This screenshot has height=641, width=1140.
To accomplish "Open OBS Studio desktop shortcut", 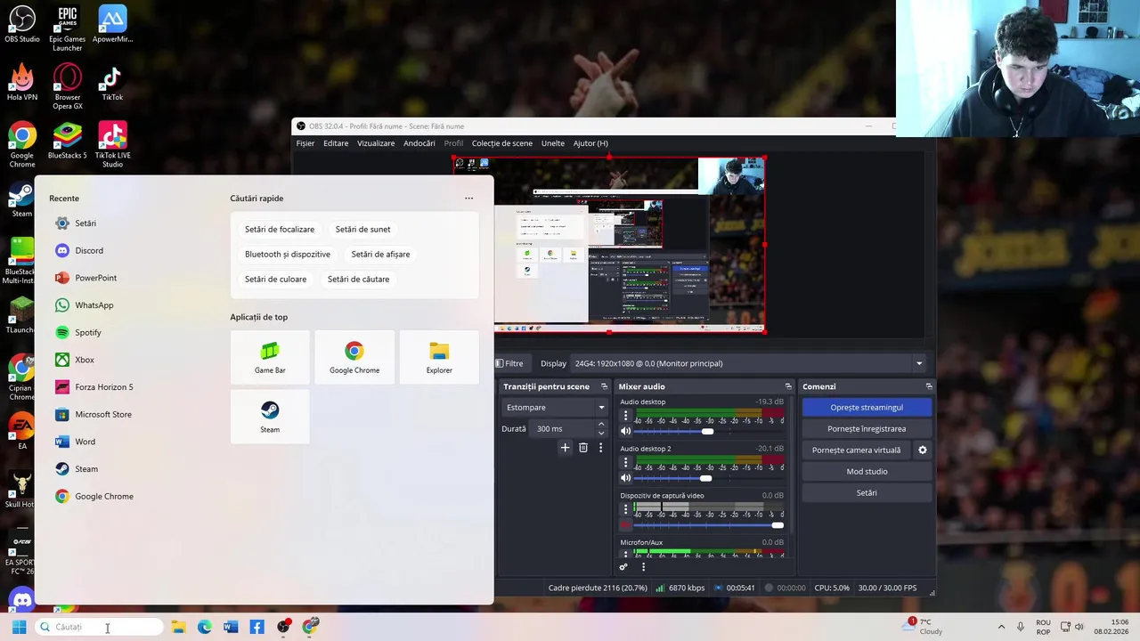I will point(22,24).
